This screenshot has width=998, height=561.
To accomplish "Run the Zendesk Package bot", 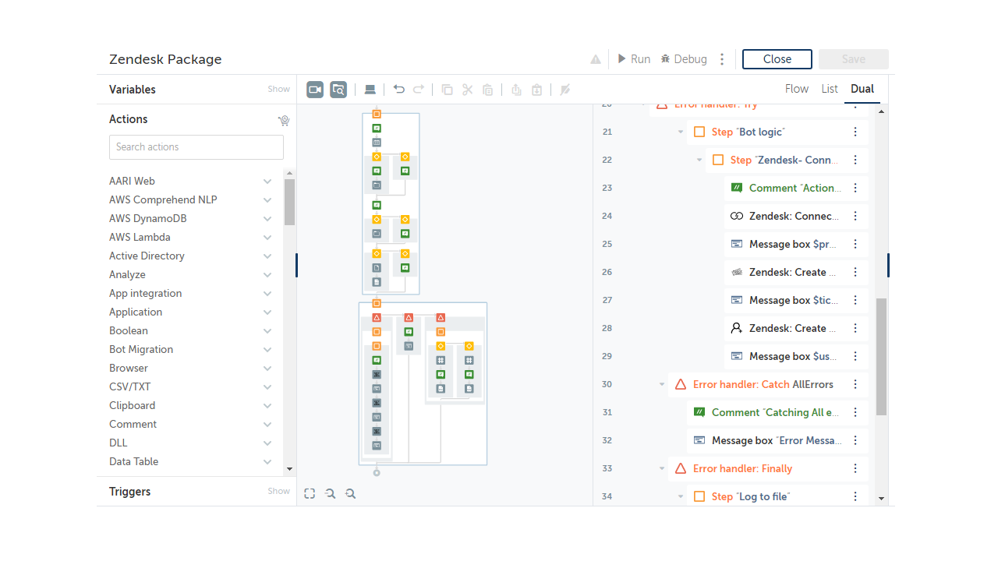I will [634, 59].
